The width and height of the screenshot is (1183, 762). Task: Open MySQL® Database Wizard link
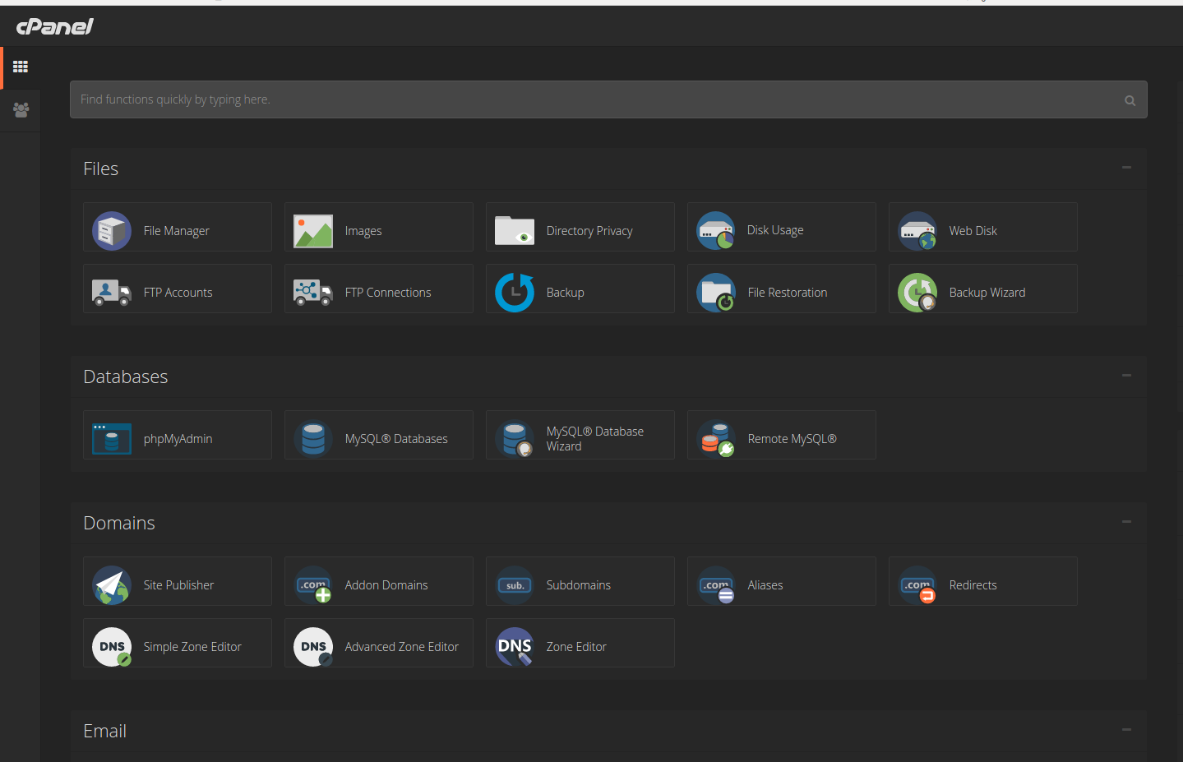[x=595, y=439]
